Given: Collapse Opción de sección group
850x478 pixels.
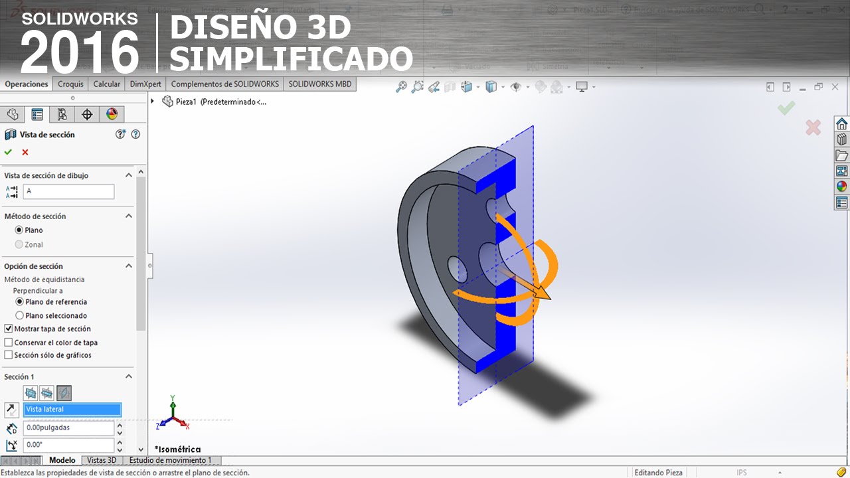Looking at the screenshot, I should [x=129, y=266].
